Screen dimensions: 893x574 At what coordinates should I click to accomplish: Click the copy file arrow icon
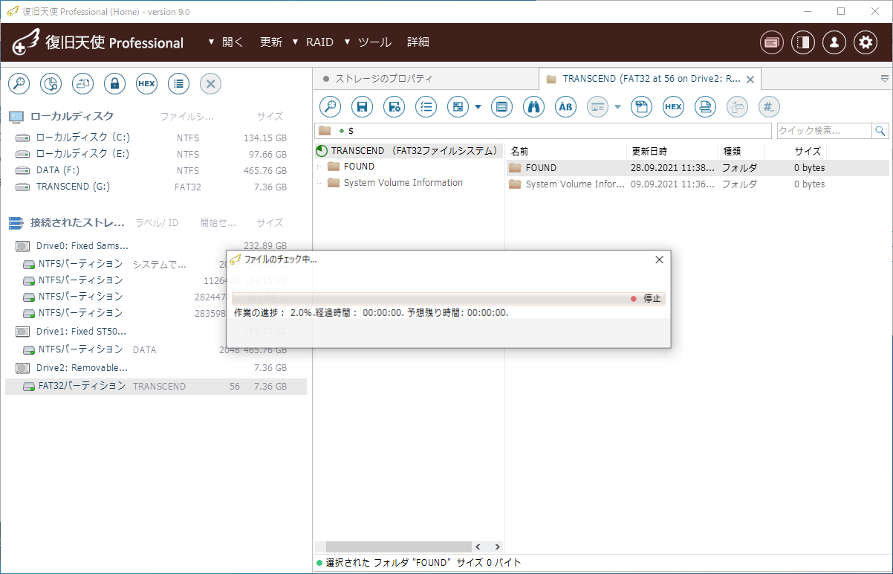tap(641, 107)
